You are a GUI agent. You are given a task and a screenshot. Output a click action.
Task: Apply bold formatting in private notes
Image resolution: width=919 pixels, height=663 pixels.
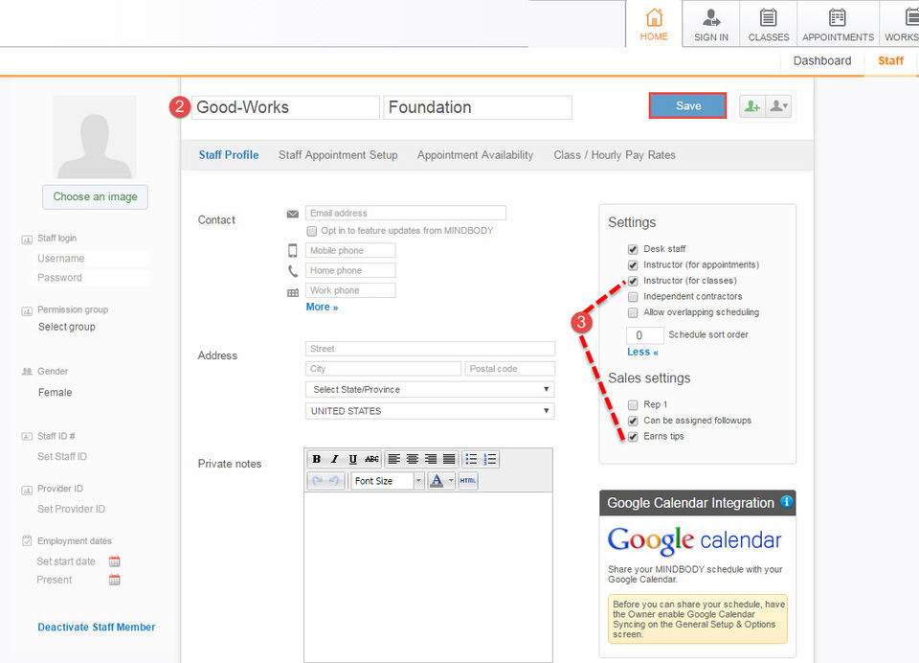tap(317, 459)
